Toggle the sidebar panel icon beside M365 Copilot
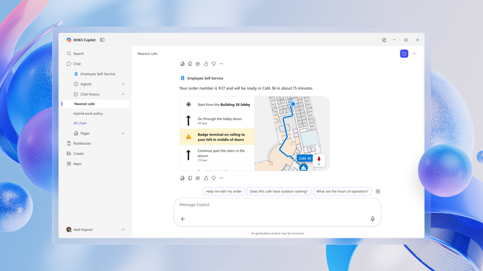 pyautogui.click(x=102, y=40)
